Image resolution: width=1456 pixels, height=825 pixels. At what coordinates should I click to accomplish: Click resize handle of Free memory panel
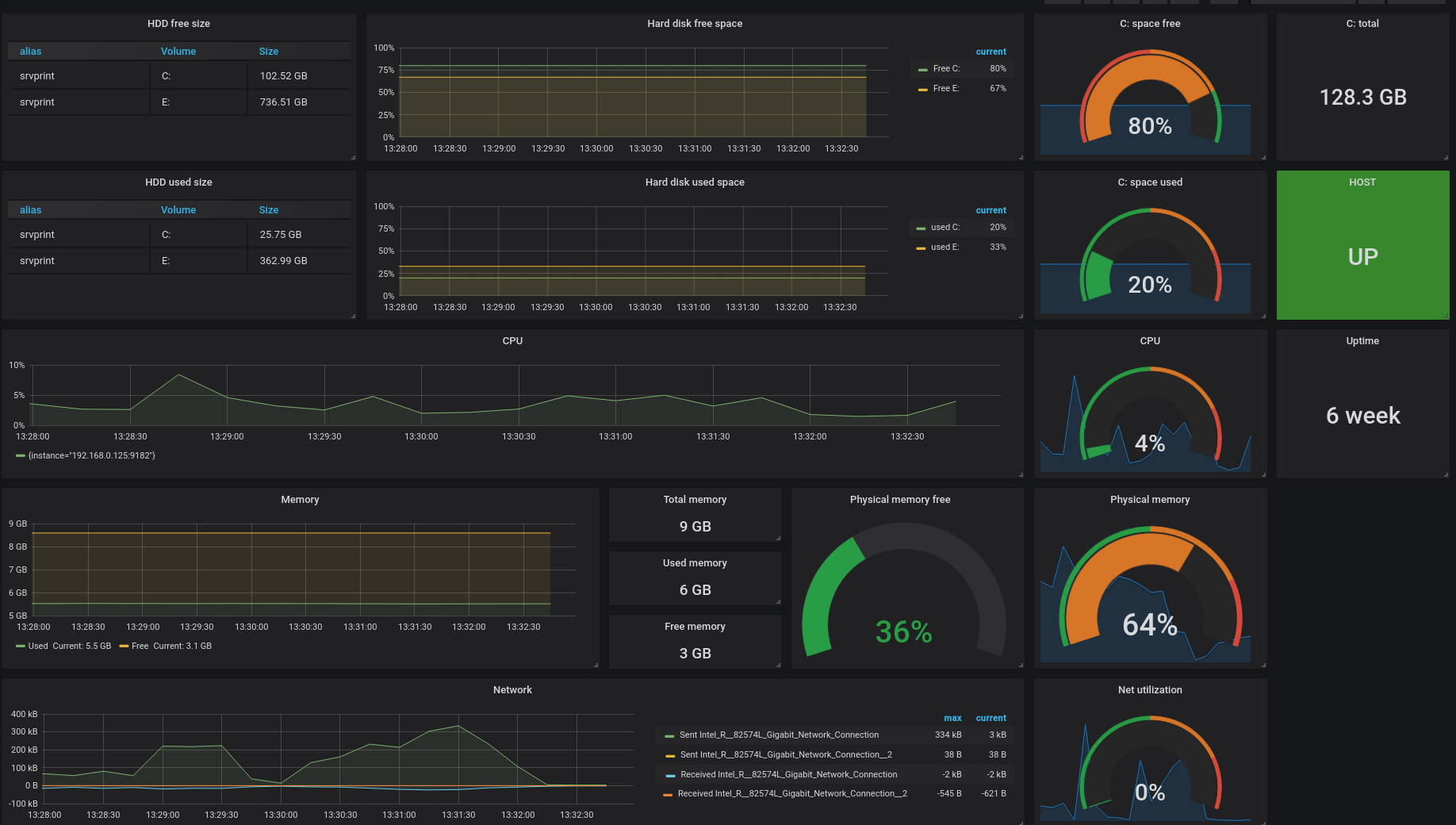point(778,665)
